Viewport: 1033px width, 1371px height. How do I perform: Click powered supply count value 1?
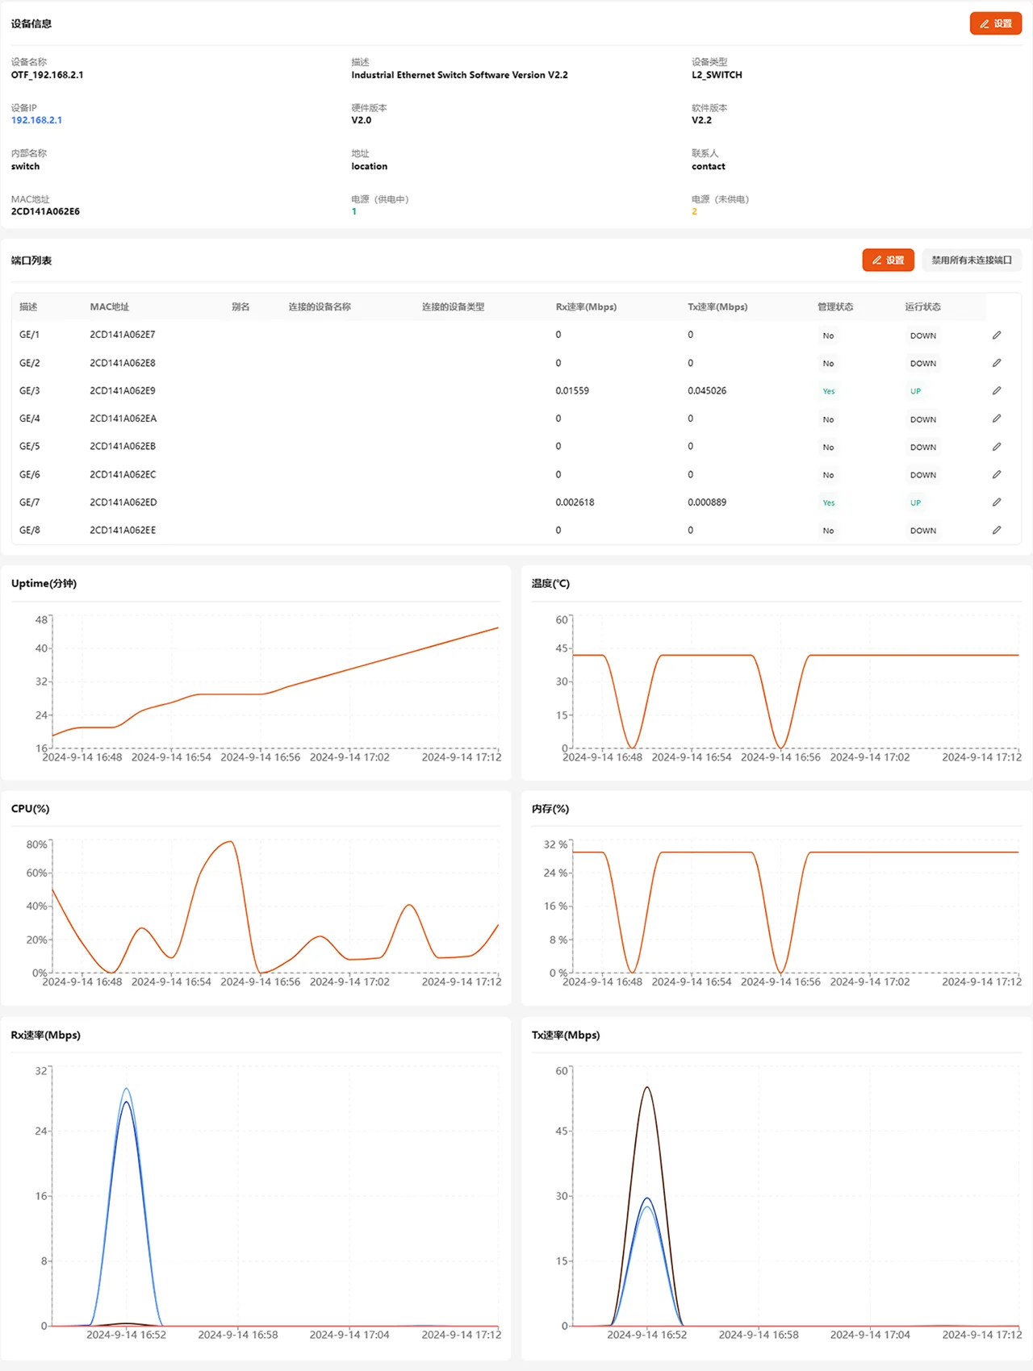[353, 211]
